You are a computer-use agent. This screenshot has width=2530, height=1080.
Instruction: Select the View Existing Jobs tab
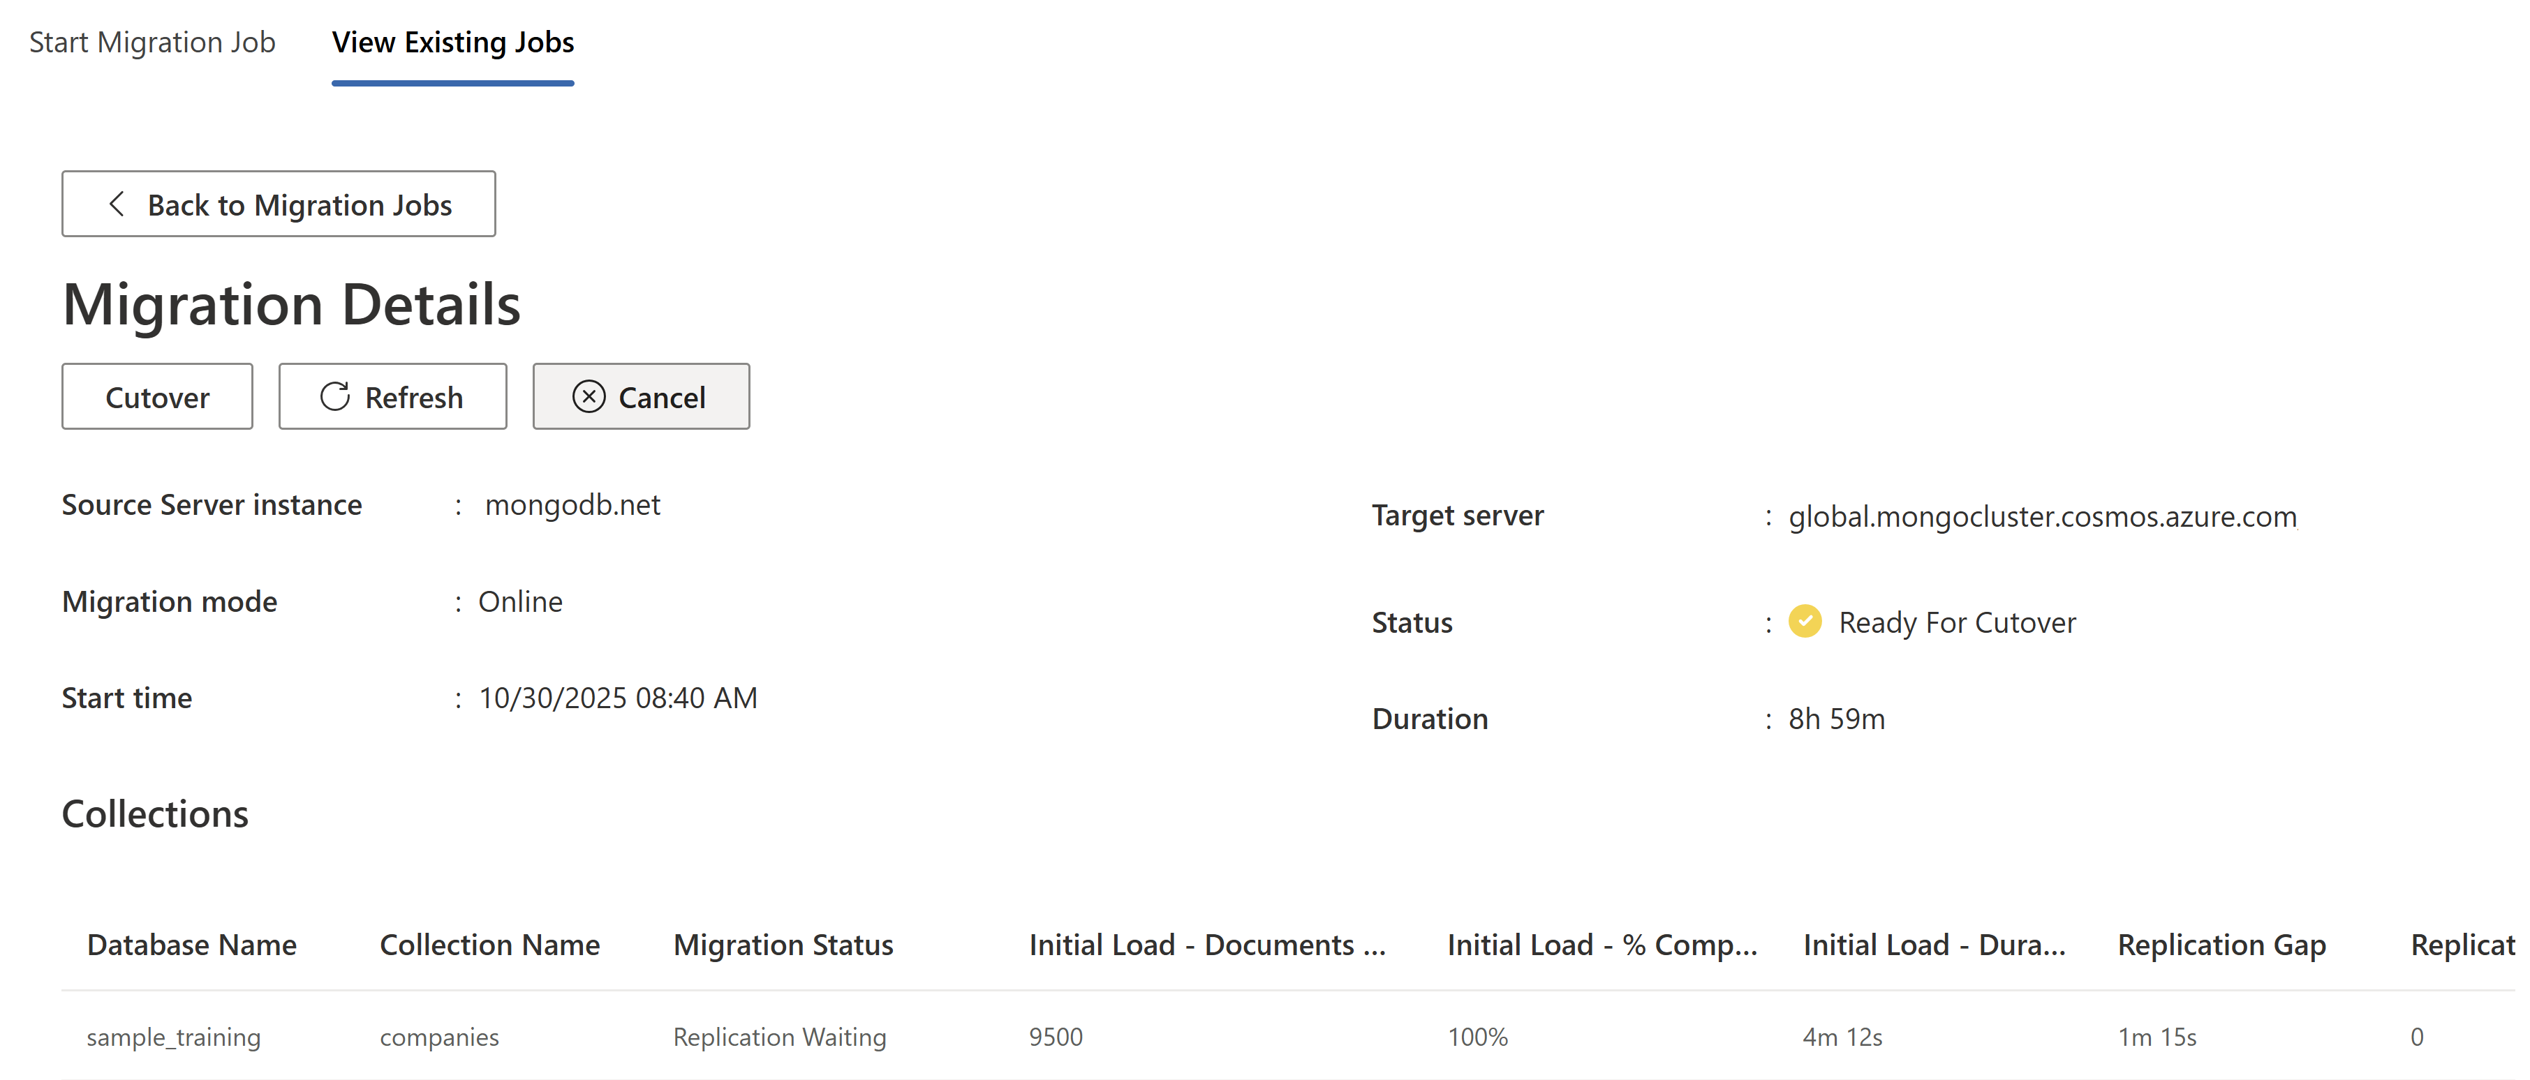[x=453, y=43]
